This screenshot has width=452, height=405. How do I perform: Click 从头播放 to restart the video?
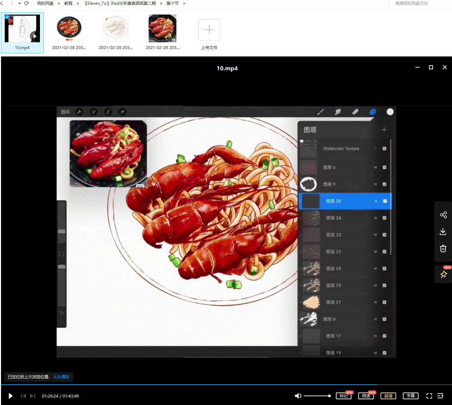coord(61,377)
